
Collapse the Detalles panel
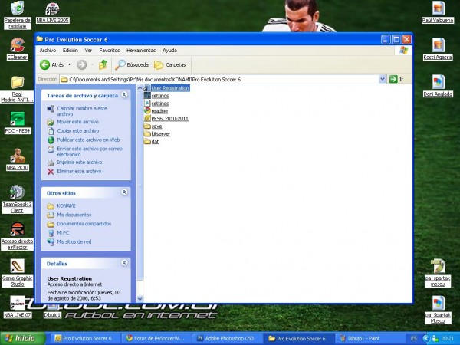[124, 262]
